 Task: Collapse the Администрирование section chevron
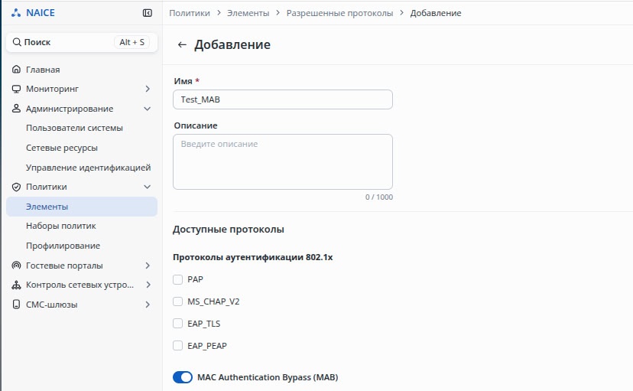coord(148,109)
